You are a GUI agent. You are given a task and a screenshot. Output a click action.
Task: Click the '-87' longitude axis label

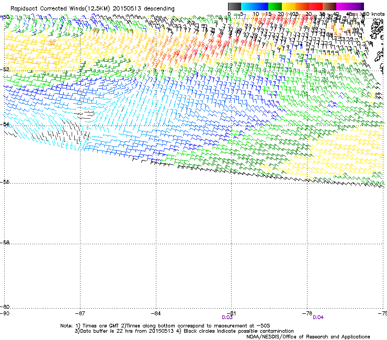pos(80,313)
